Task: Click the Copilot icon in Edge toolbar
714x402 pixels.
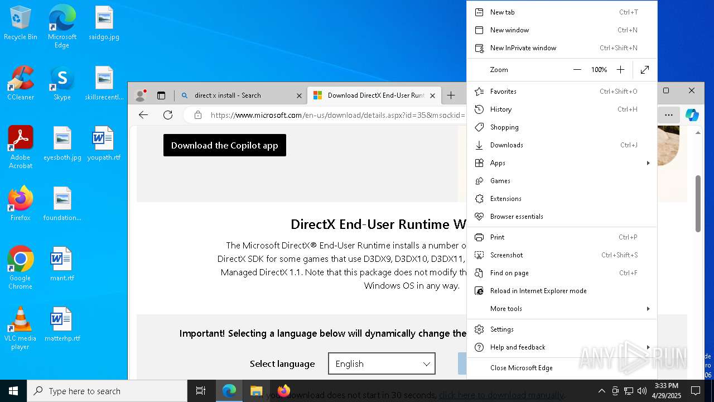Action: click(692, 115)
